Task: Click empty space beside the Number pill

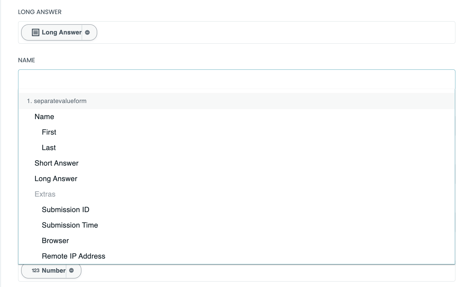Action: coord(259,273)
